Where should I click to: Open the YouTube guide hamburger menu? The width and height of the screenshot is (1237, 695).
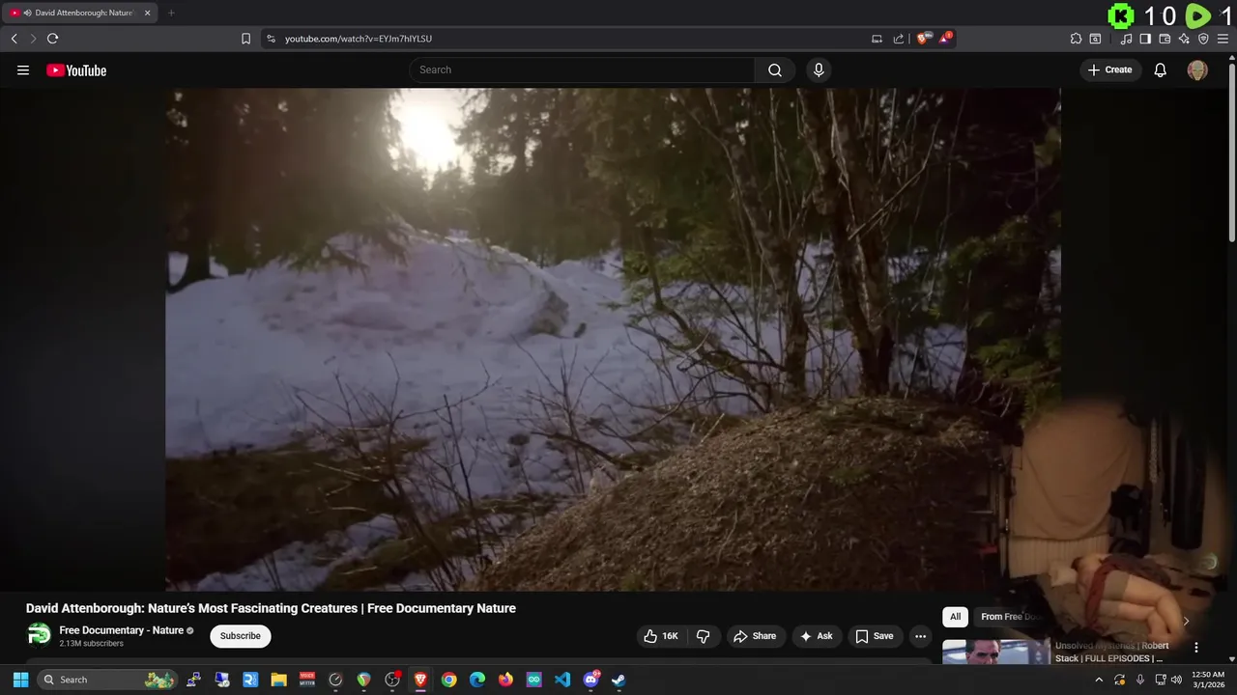point(23,69)
